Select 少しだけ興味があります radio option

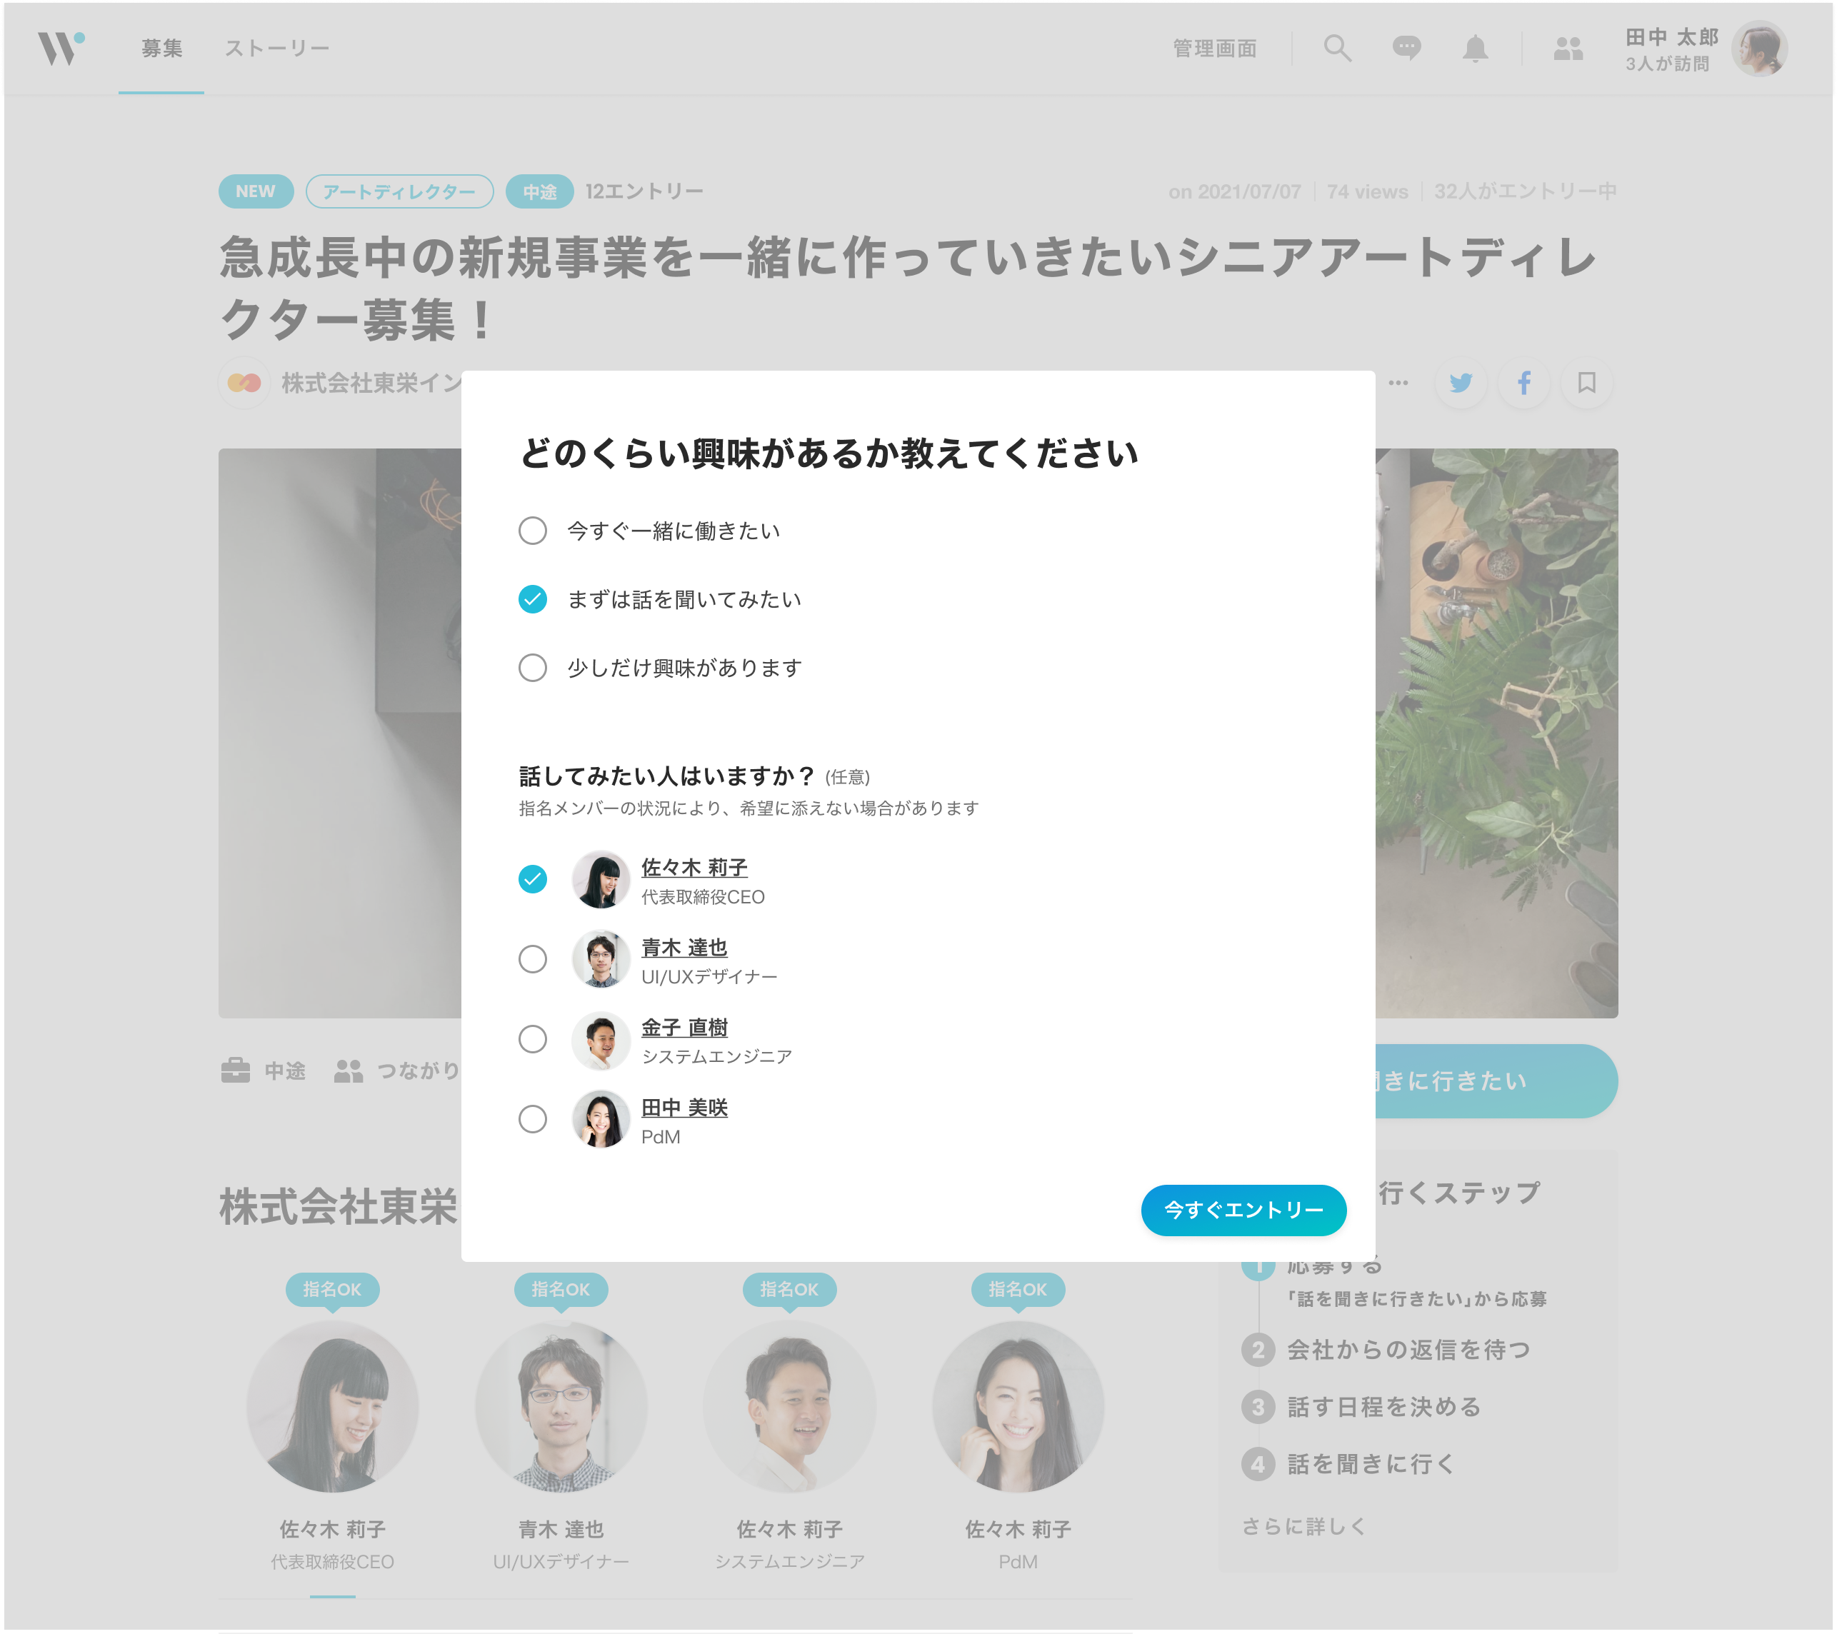(532, 668)
